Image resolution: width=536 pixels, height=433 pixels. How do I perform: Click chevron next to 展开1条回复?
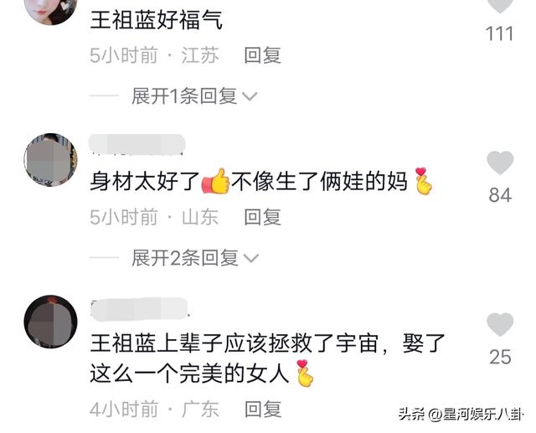250,96
